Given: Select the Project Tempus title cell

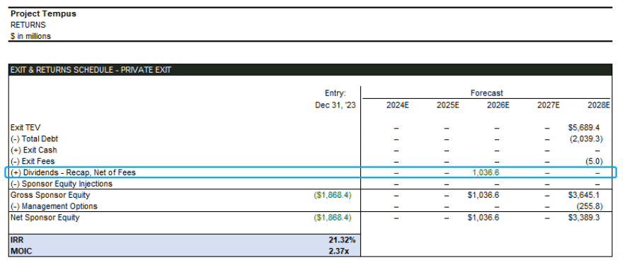Looking at the screenshot, I should (x=43, y=14).
